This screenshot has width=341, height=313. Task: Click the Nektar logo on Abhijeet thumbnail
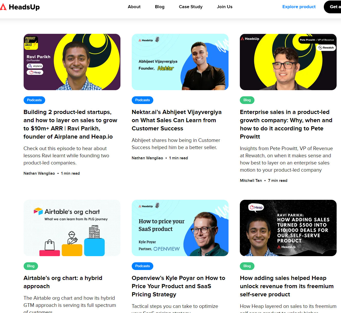point(166,68)
